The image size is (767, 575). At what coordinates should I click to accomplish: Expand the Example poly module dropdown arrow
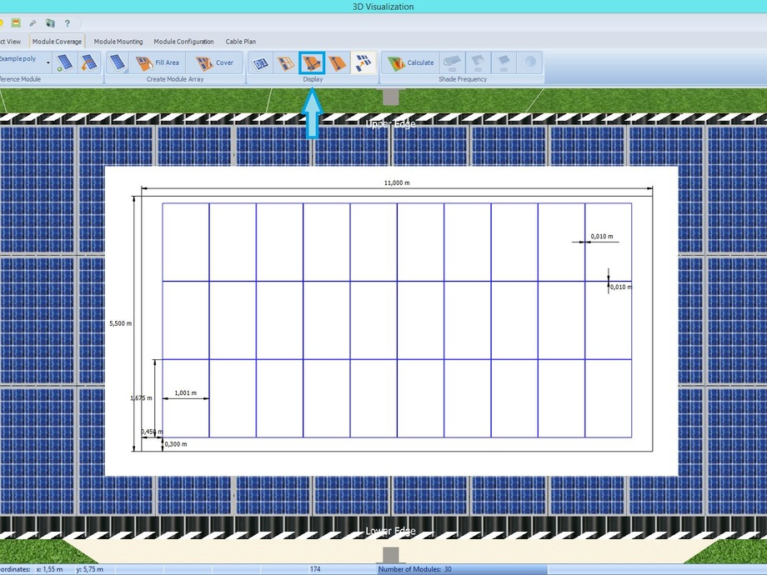(x=48, y=62)
